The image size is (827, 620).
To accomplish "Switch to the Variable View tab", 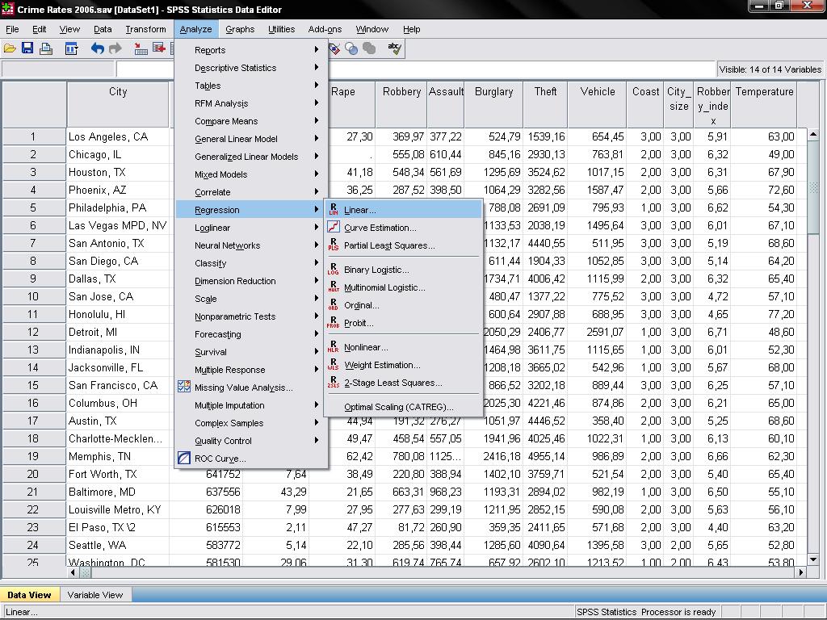I will [95, 595].
